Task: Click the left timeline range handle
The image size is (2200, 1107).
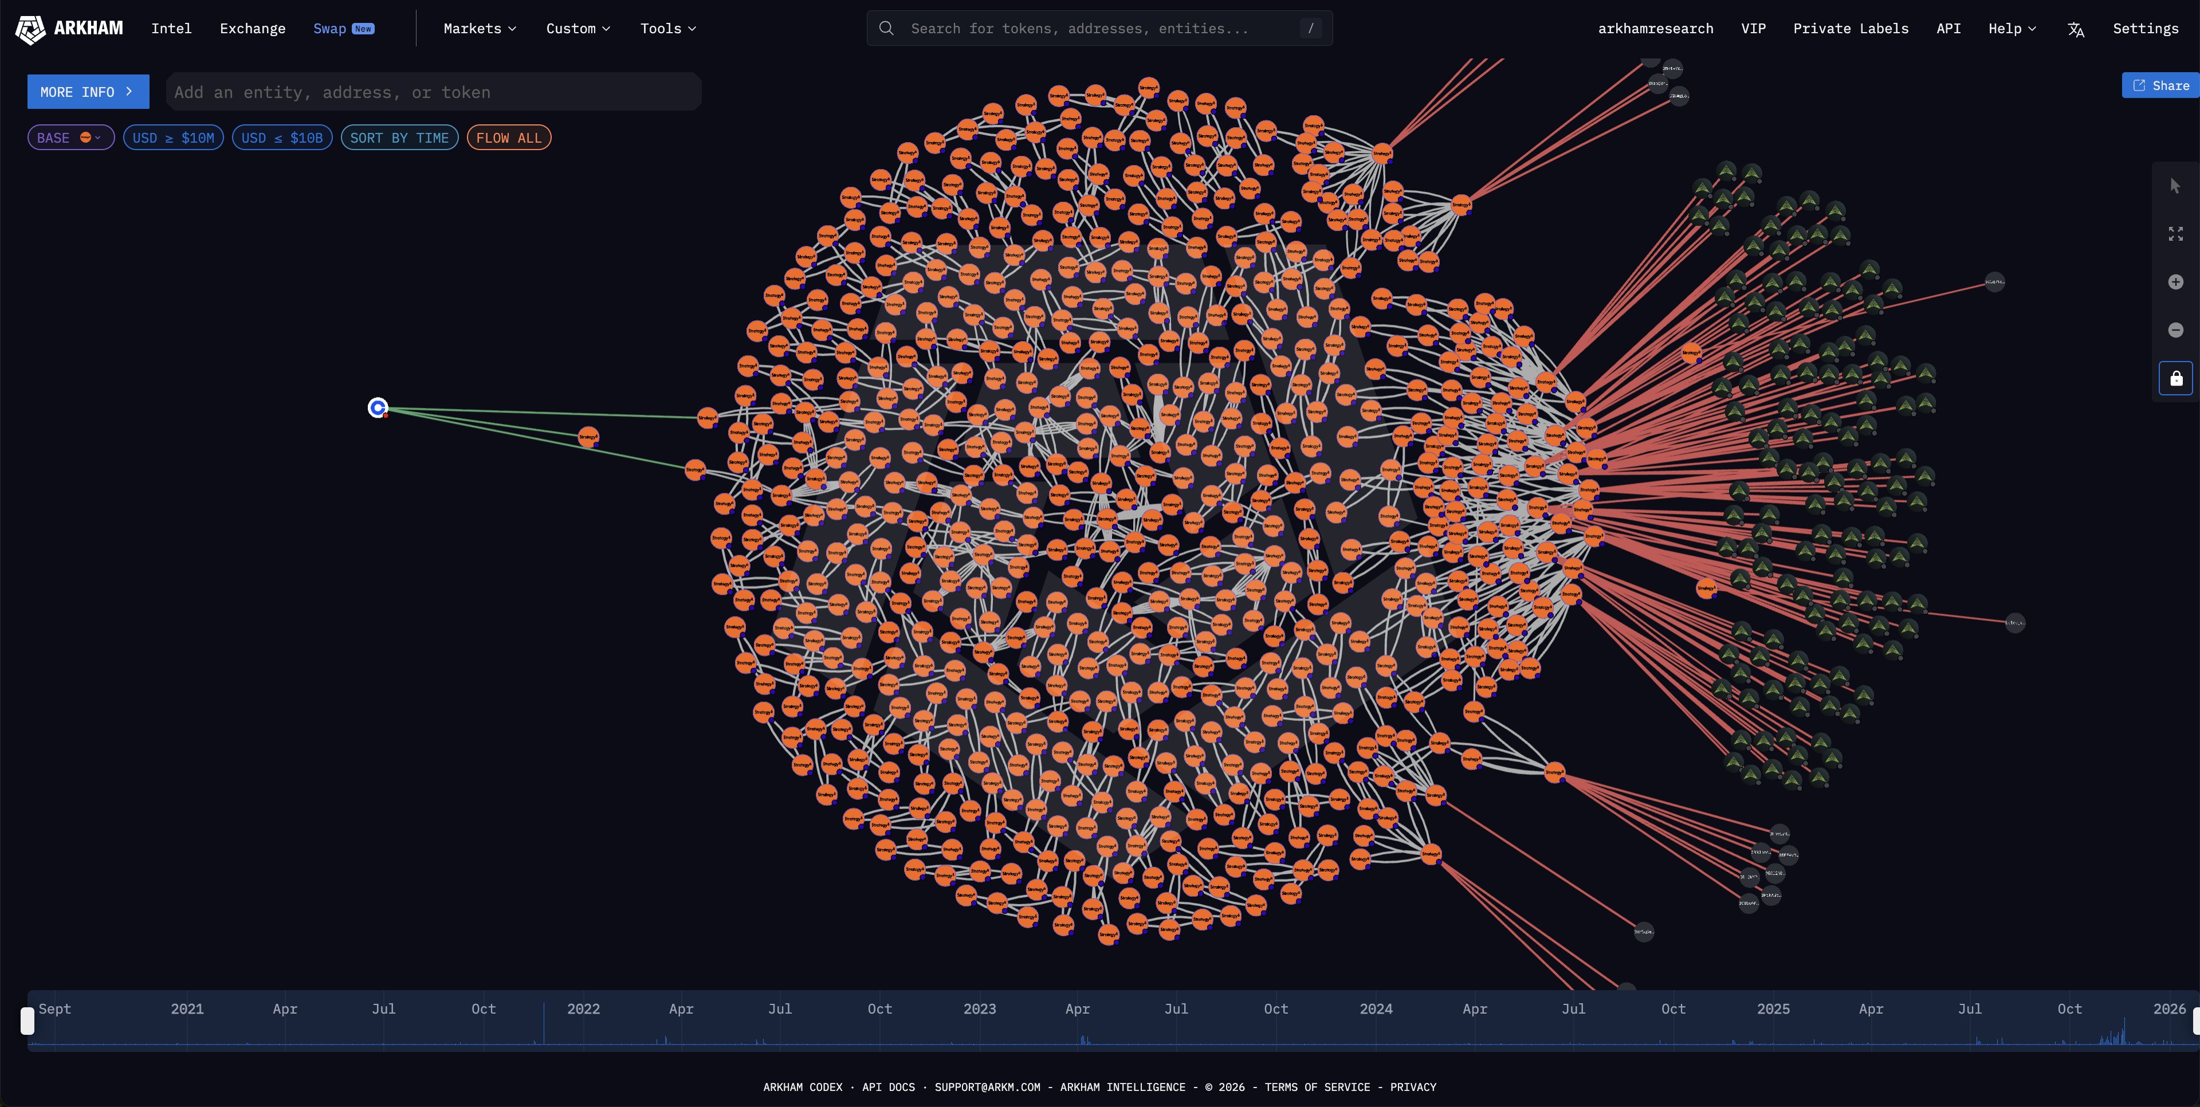Action: [x=27, y=1020]
